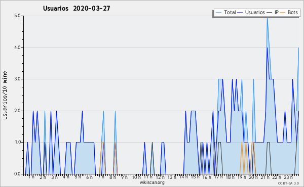Click the light blue Total legend line
Screen dimensions: 304x187
click(218, 13)
